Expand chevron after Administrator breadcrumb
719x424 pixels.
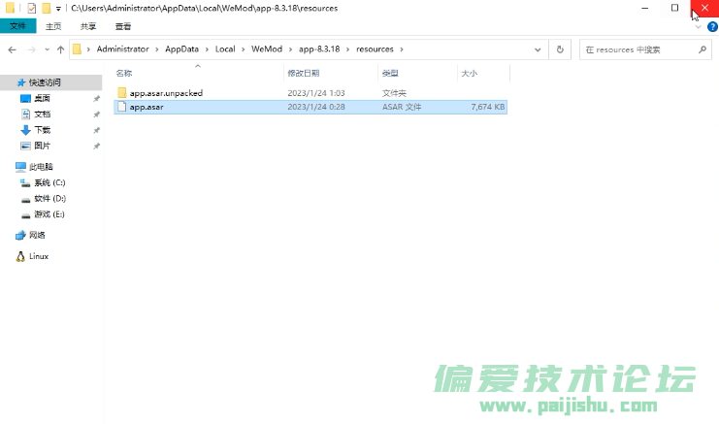[157, 49]
